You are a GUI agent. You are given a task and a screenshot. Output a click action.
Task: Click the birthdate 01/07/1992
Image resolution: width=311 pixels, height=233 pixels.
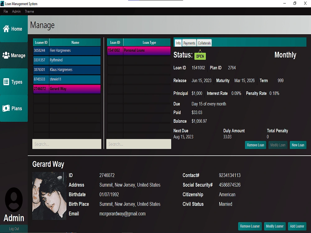click(x=109, y=194)
